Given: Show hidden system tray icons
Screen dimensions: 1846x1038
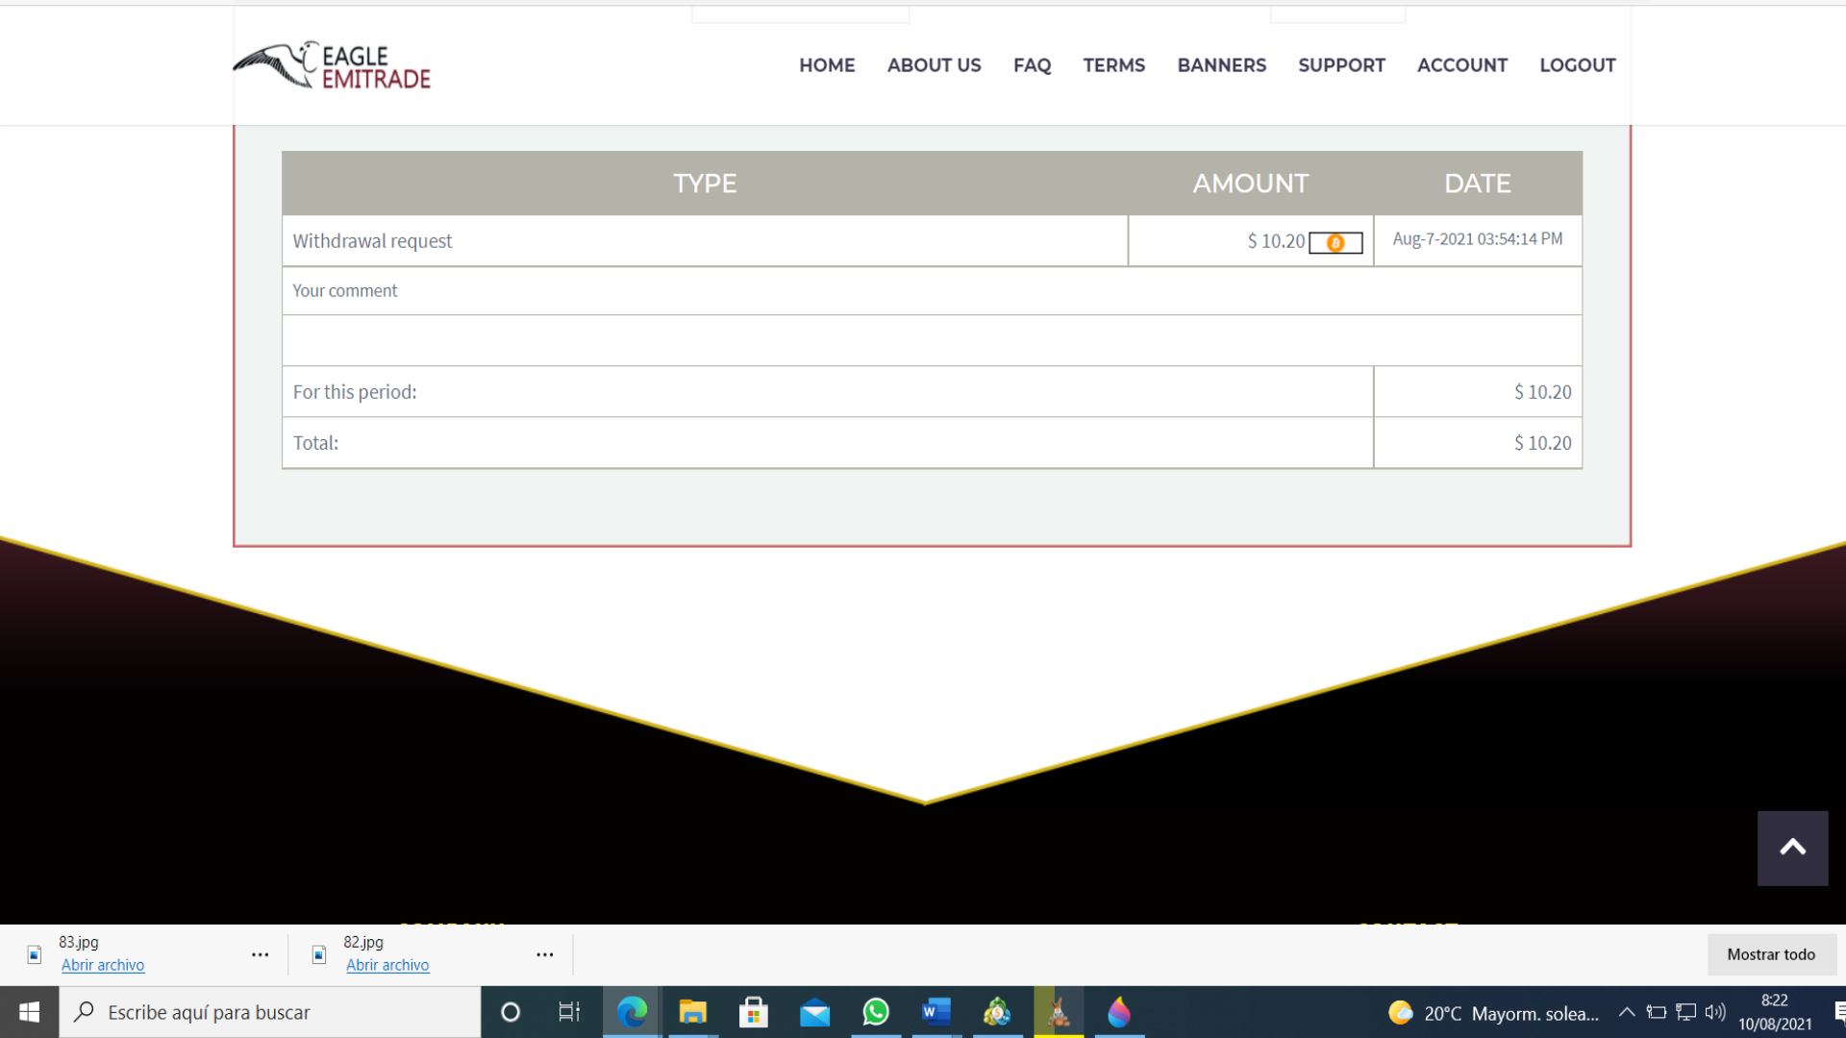Looking at the screenshot, I should (x=1627, y=1012).
